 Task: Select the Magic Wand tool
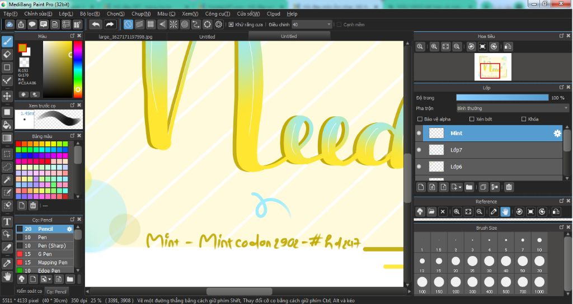pyautogui.click(x=7, y=179)
